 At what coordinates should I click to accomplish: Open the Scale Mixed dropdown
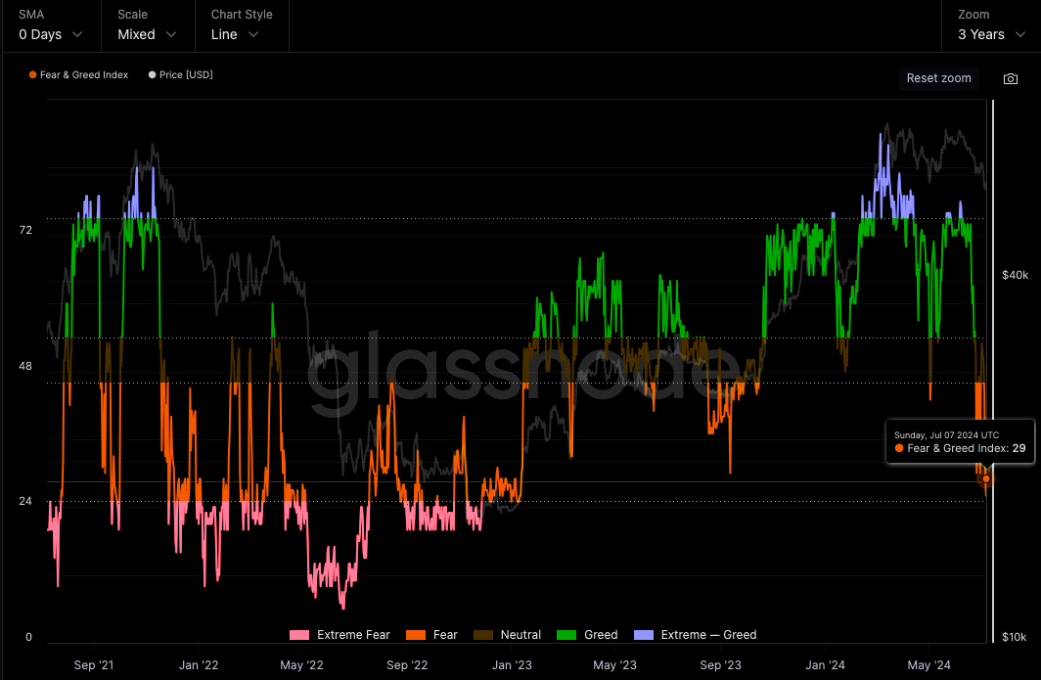pos(148,25)
